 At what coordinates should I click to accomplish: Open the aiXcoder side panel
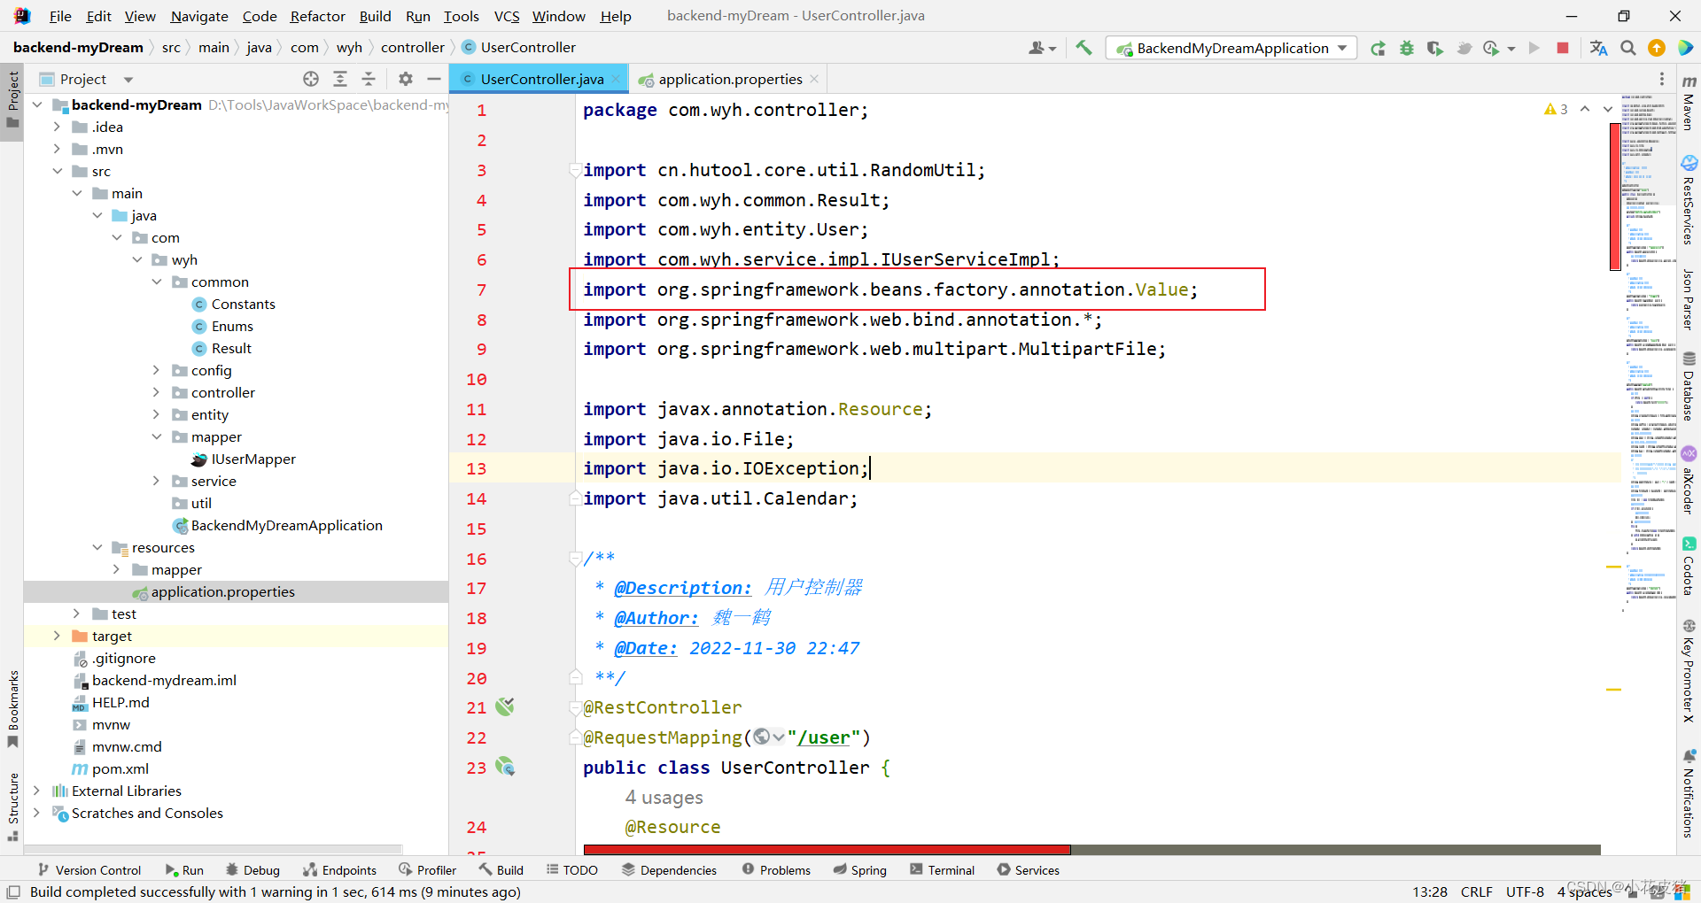point(1689,481)
